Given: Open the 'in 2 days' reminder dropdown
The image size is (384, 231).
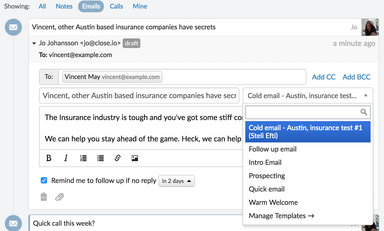Looking at the screenshot, I should (177, 181).
